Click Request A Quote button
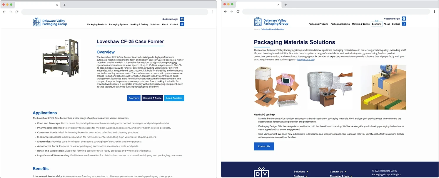439x178 pixels. (152, 98)
